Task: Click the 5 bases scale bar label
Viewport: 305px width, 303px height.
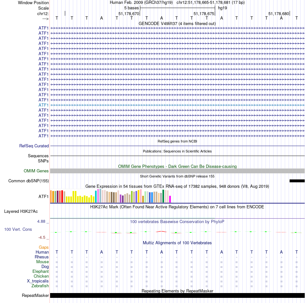Action: pyautogui.click(x=132, y=8)
